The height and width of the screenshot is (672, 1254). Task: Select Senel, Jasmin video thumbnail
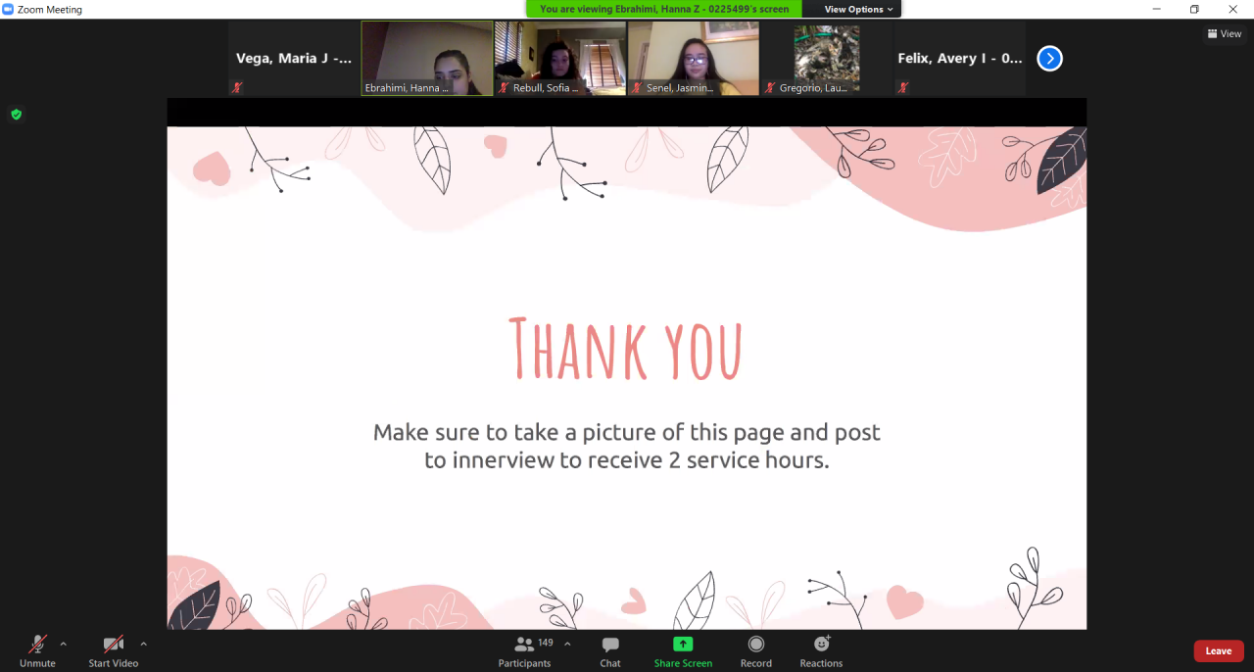tap(694, 59)
